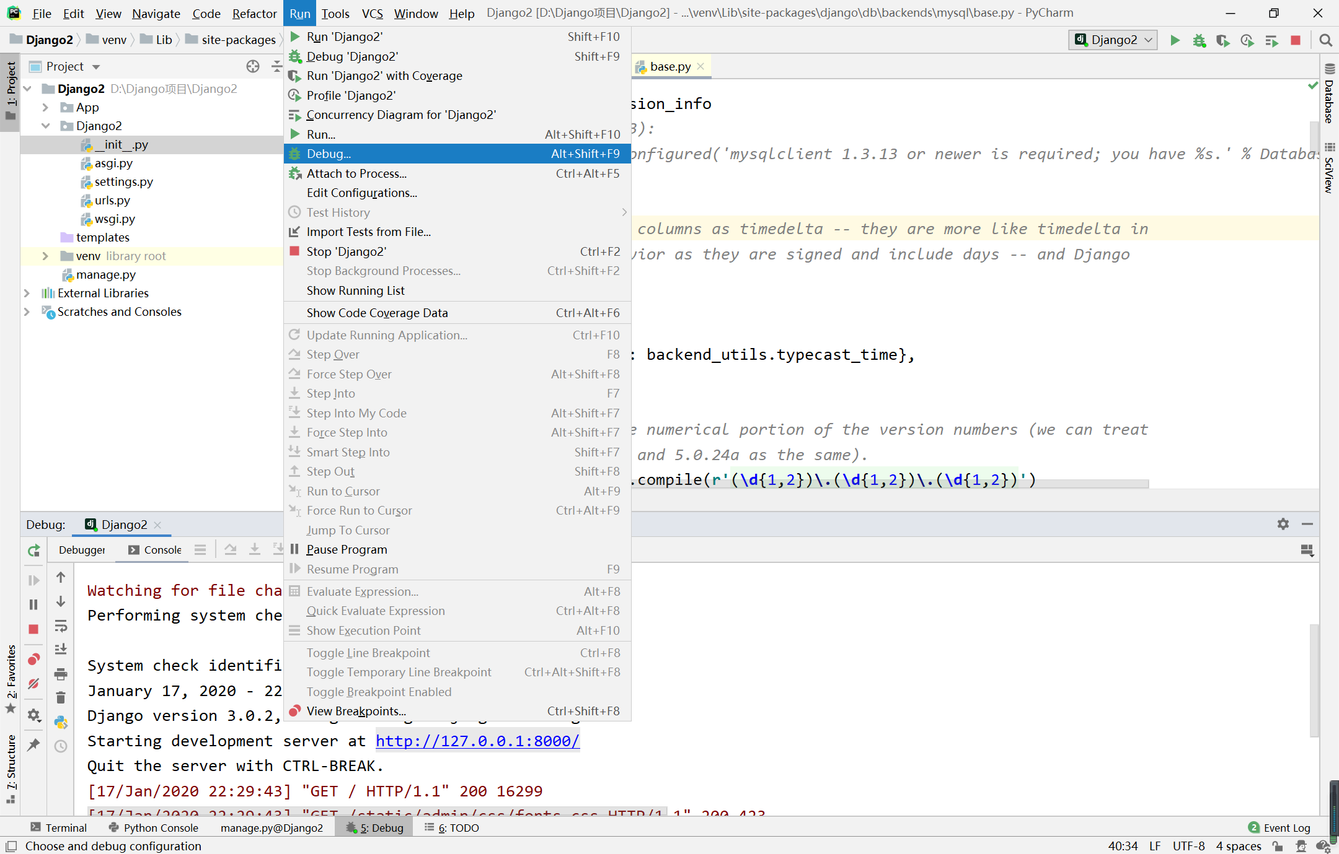Click the View Breakpoints red circles icon

pyautogui.click(x=33, y=659)
